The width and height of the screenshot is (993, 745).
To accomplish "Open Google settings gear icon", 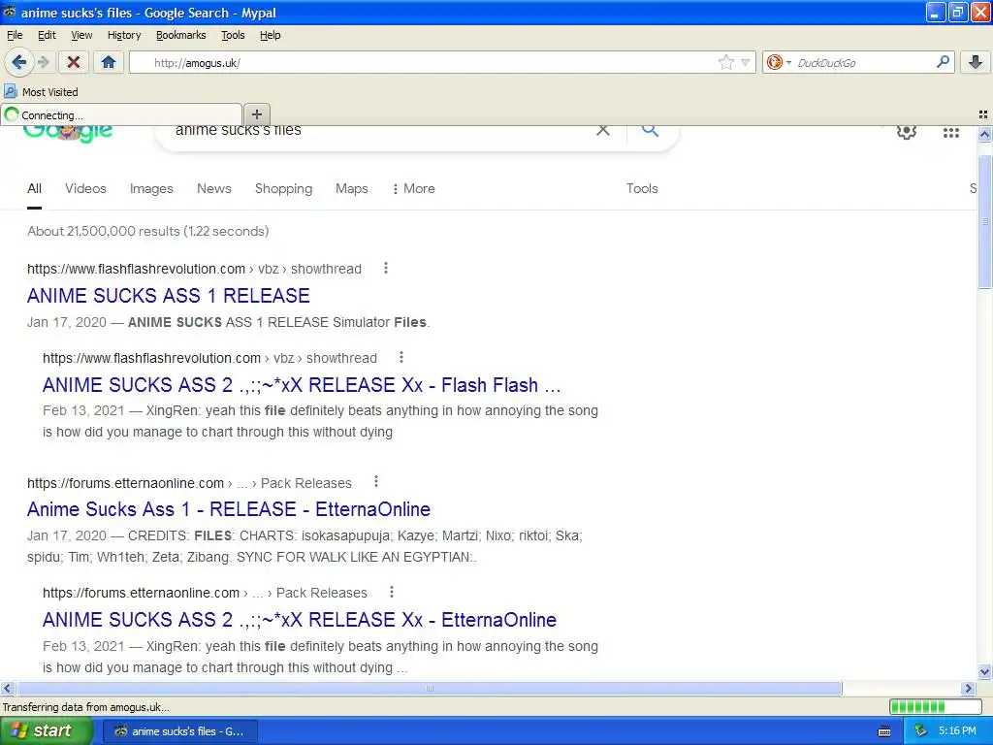I will click(x=907, y=132).
